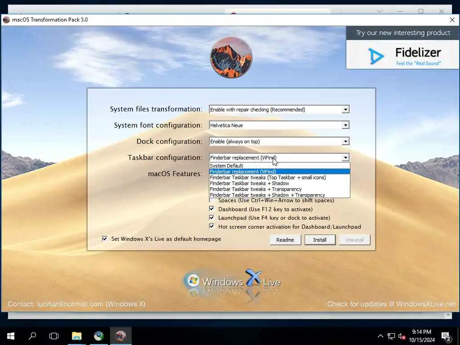Open the notification center icon

pos(446,336)
